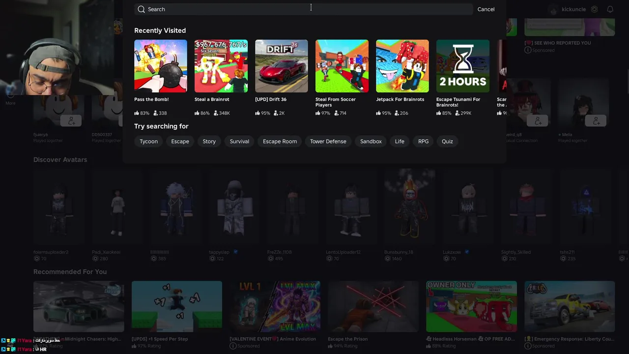
Task: Open Pass the Bomb! game thumbnail
Action: [161, 66]
